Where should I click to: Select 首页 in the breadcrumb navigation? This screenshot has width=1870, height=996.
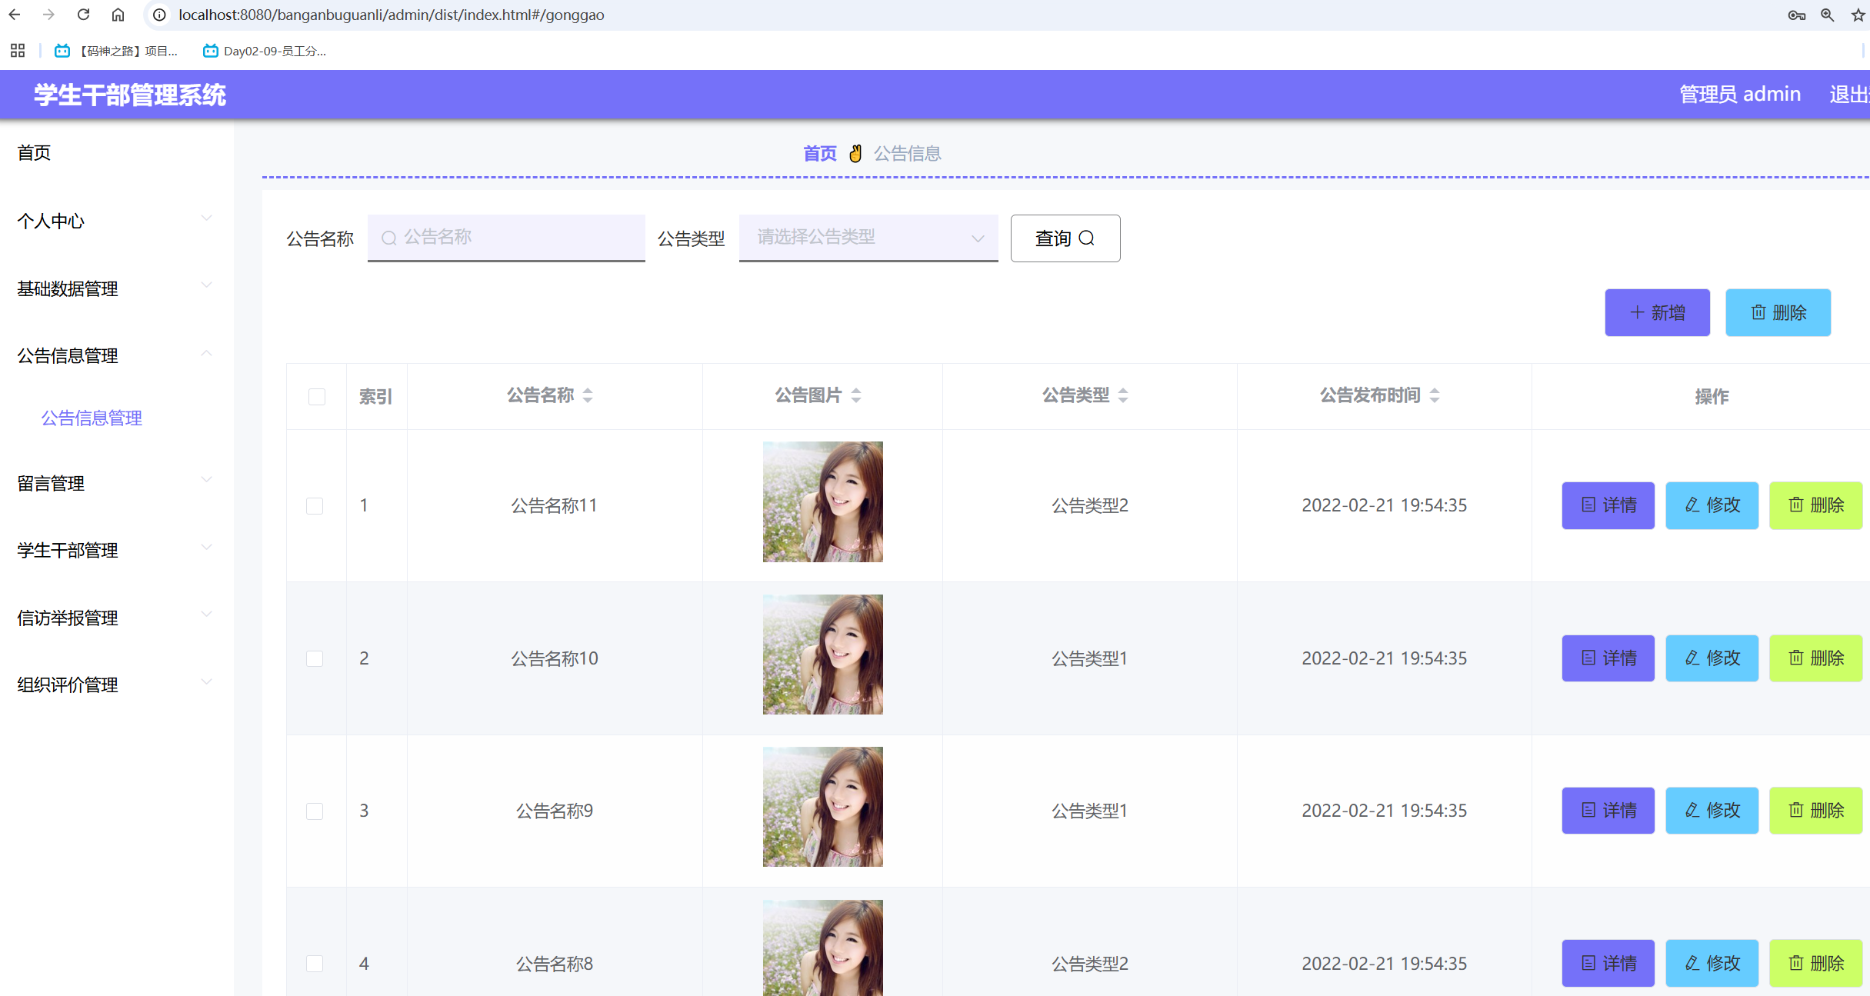coord(820,153)
